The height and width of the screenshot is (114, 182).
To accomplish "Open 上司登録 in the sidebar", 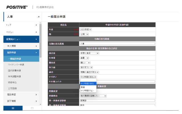I will [x=12, y=88].
